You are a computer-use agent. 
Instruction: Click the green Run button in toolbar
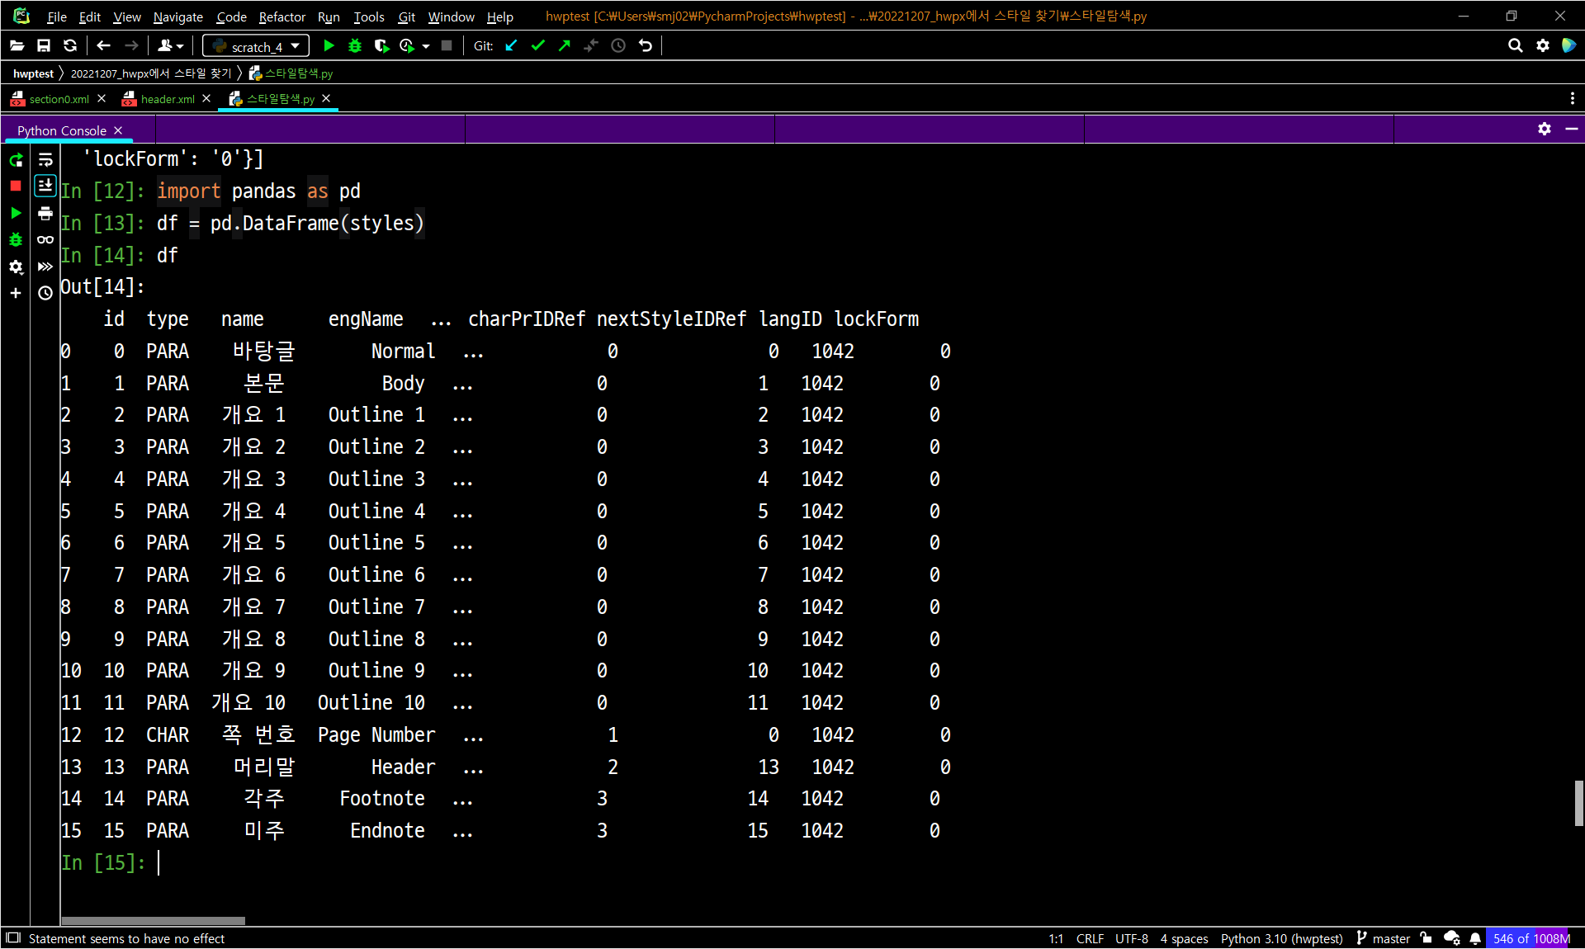pyautogui.click(x=329, y=46)
